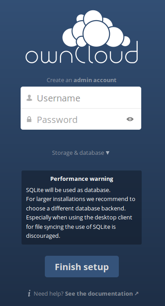Click the padlock icon beside Password
This screenshot has width=165, height=306.
[29, 119]
